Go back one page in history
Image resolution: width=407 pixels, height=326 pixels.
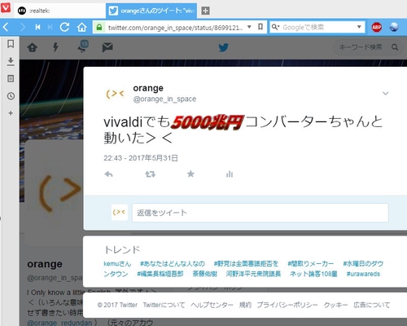[x=6, y=27]
